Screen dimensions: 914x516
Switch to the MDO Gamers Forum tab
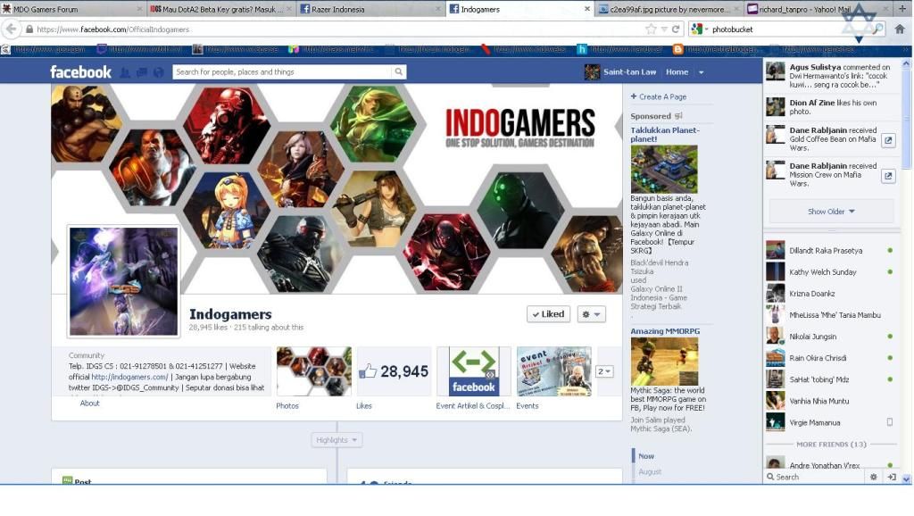point(72,9)
